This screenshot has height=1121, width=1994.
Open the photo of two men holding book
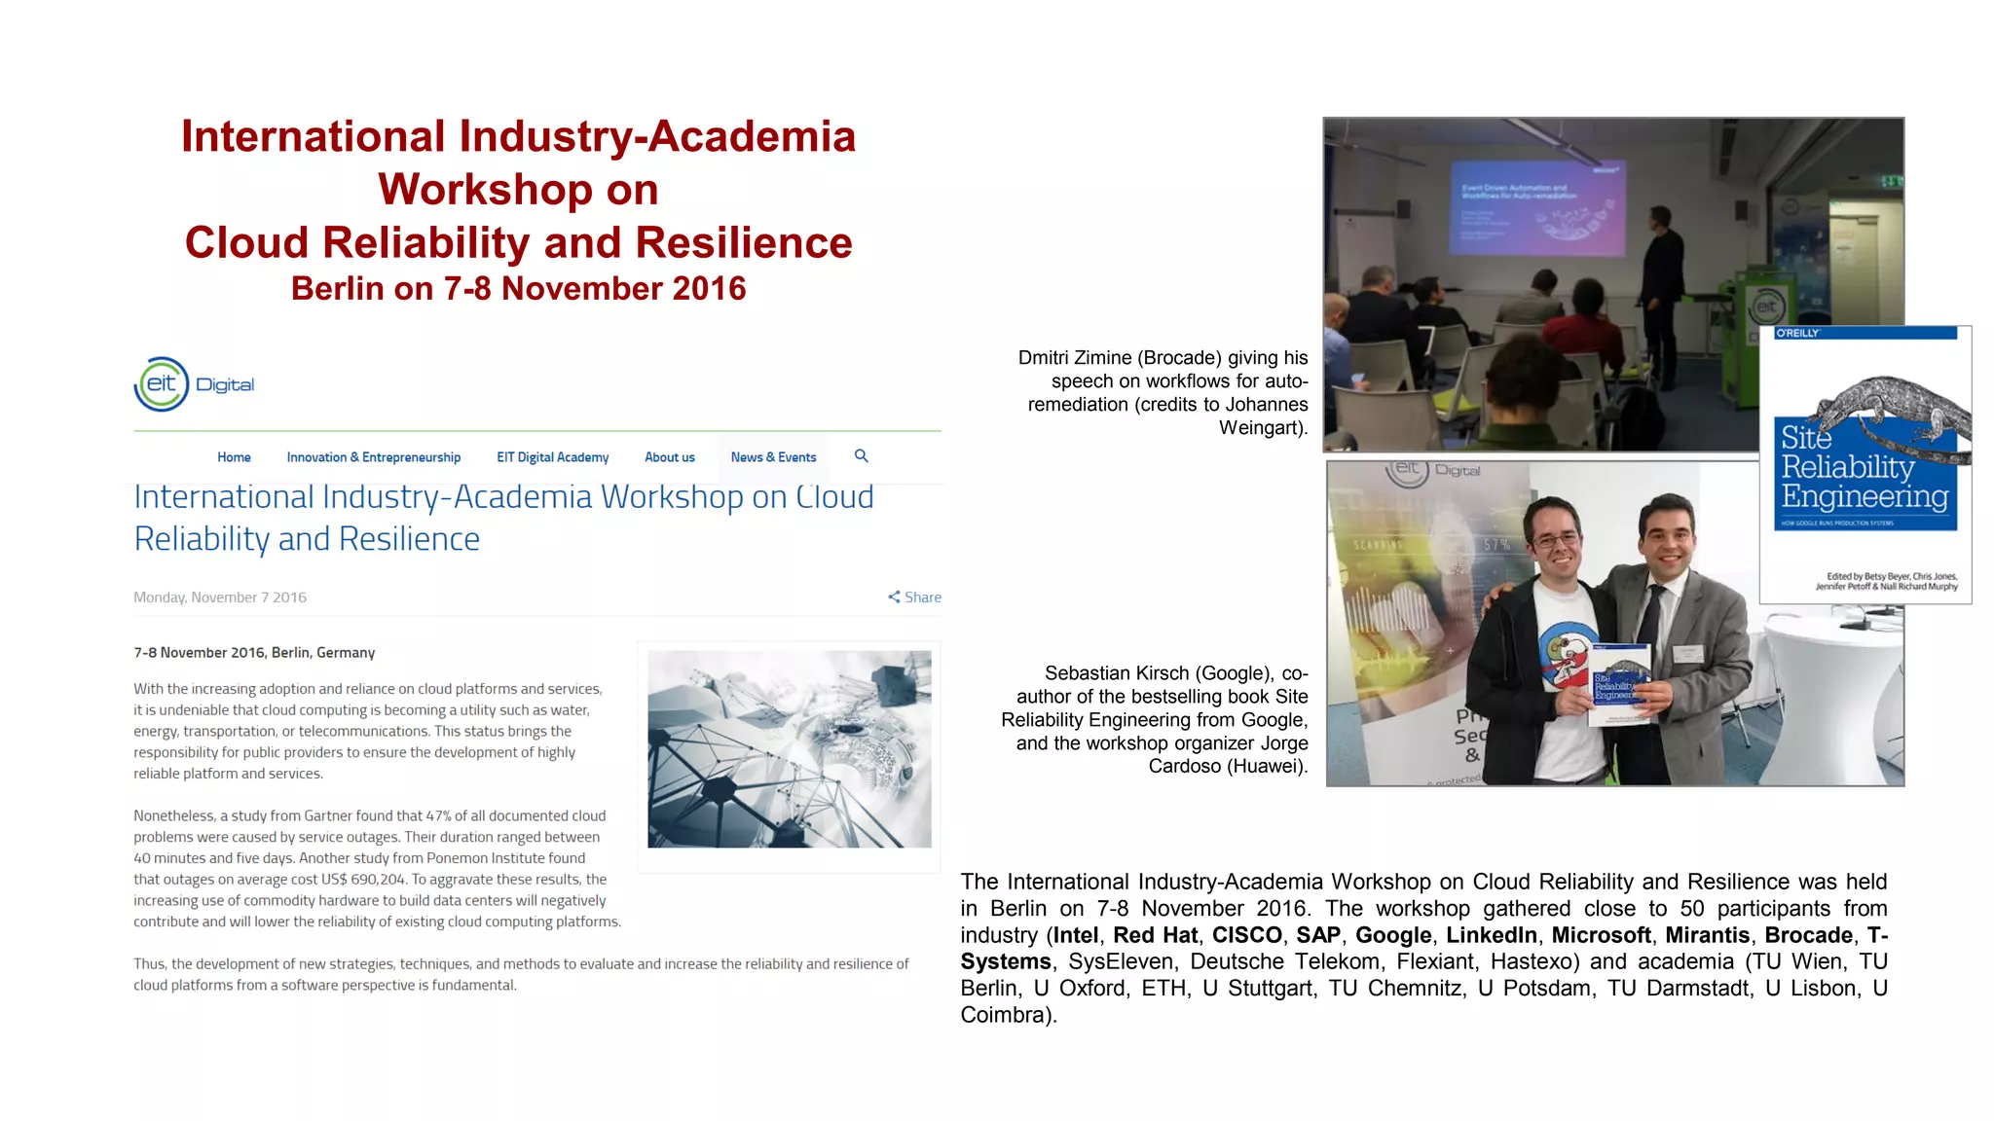1543,624
